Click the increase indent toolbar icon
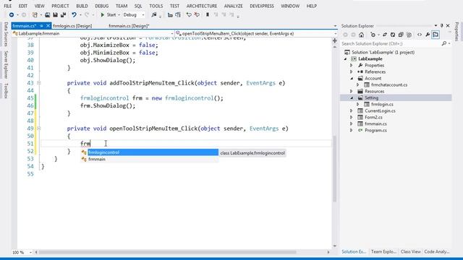 (x=178, y=14)
